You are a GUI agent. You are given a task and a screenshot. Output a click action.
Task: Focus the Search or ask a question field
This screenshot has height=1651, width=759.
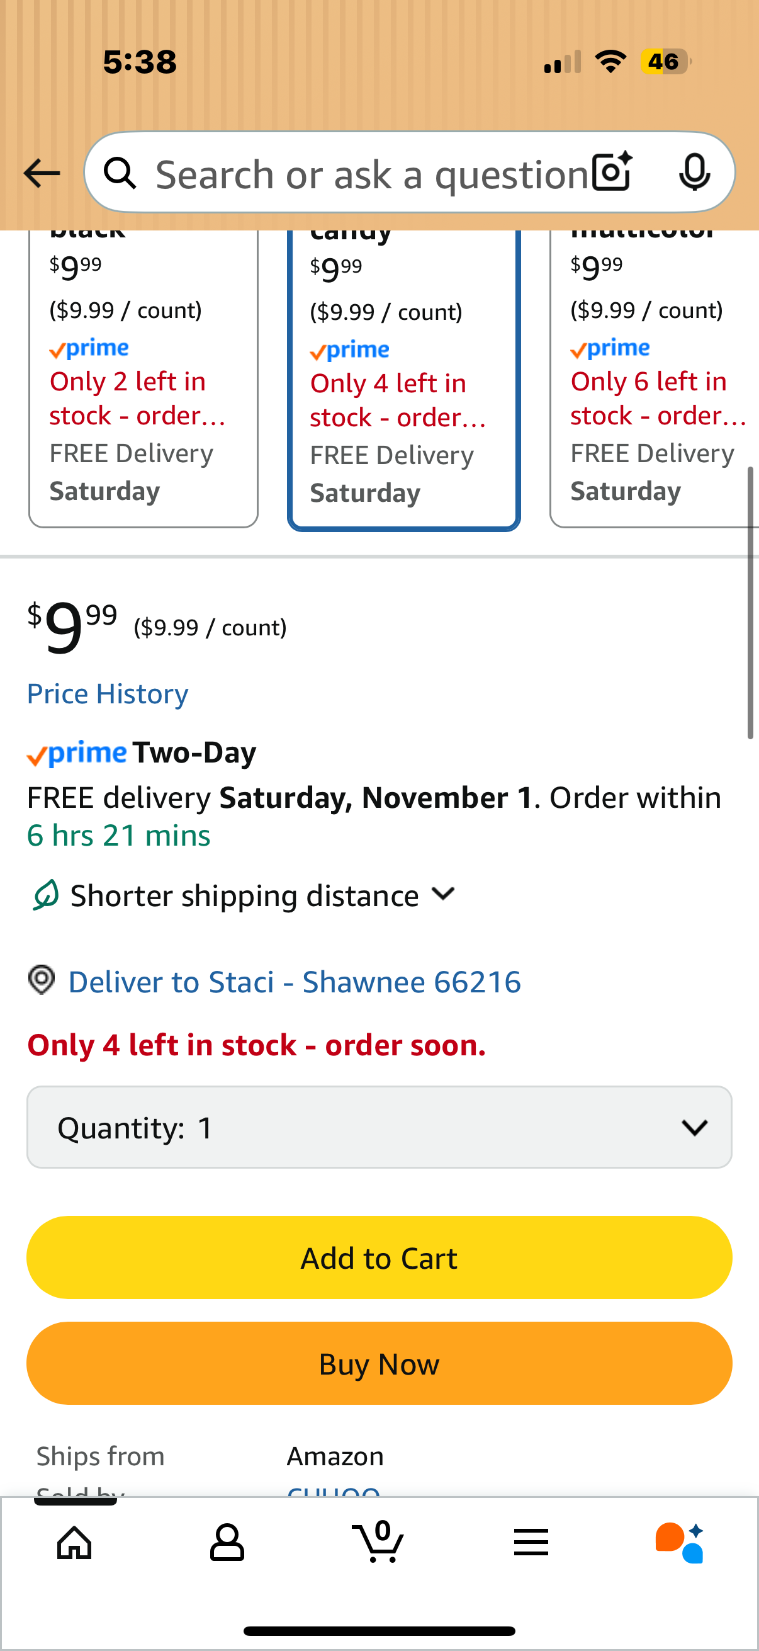click(371, 174)
